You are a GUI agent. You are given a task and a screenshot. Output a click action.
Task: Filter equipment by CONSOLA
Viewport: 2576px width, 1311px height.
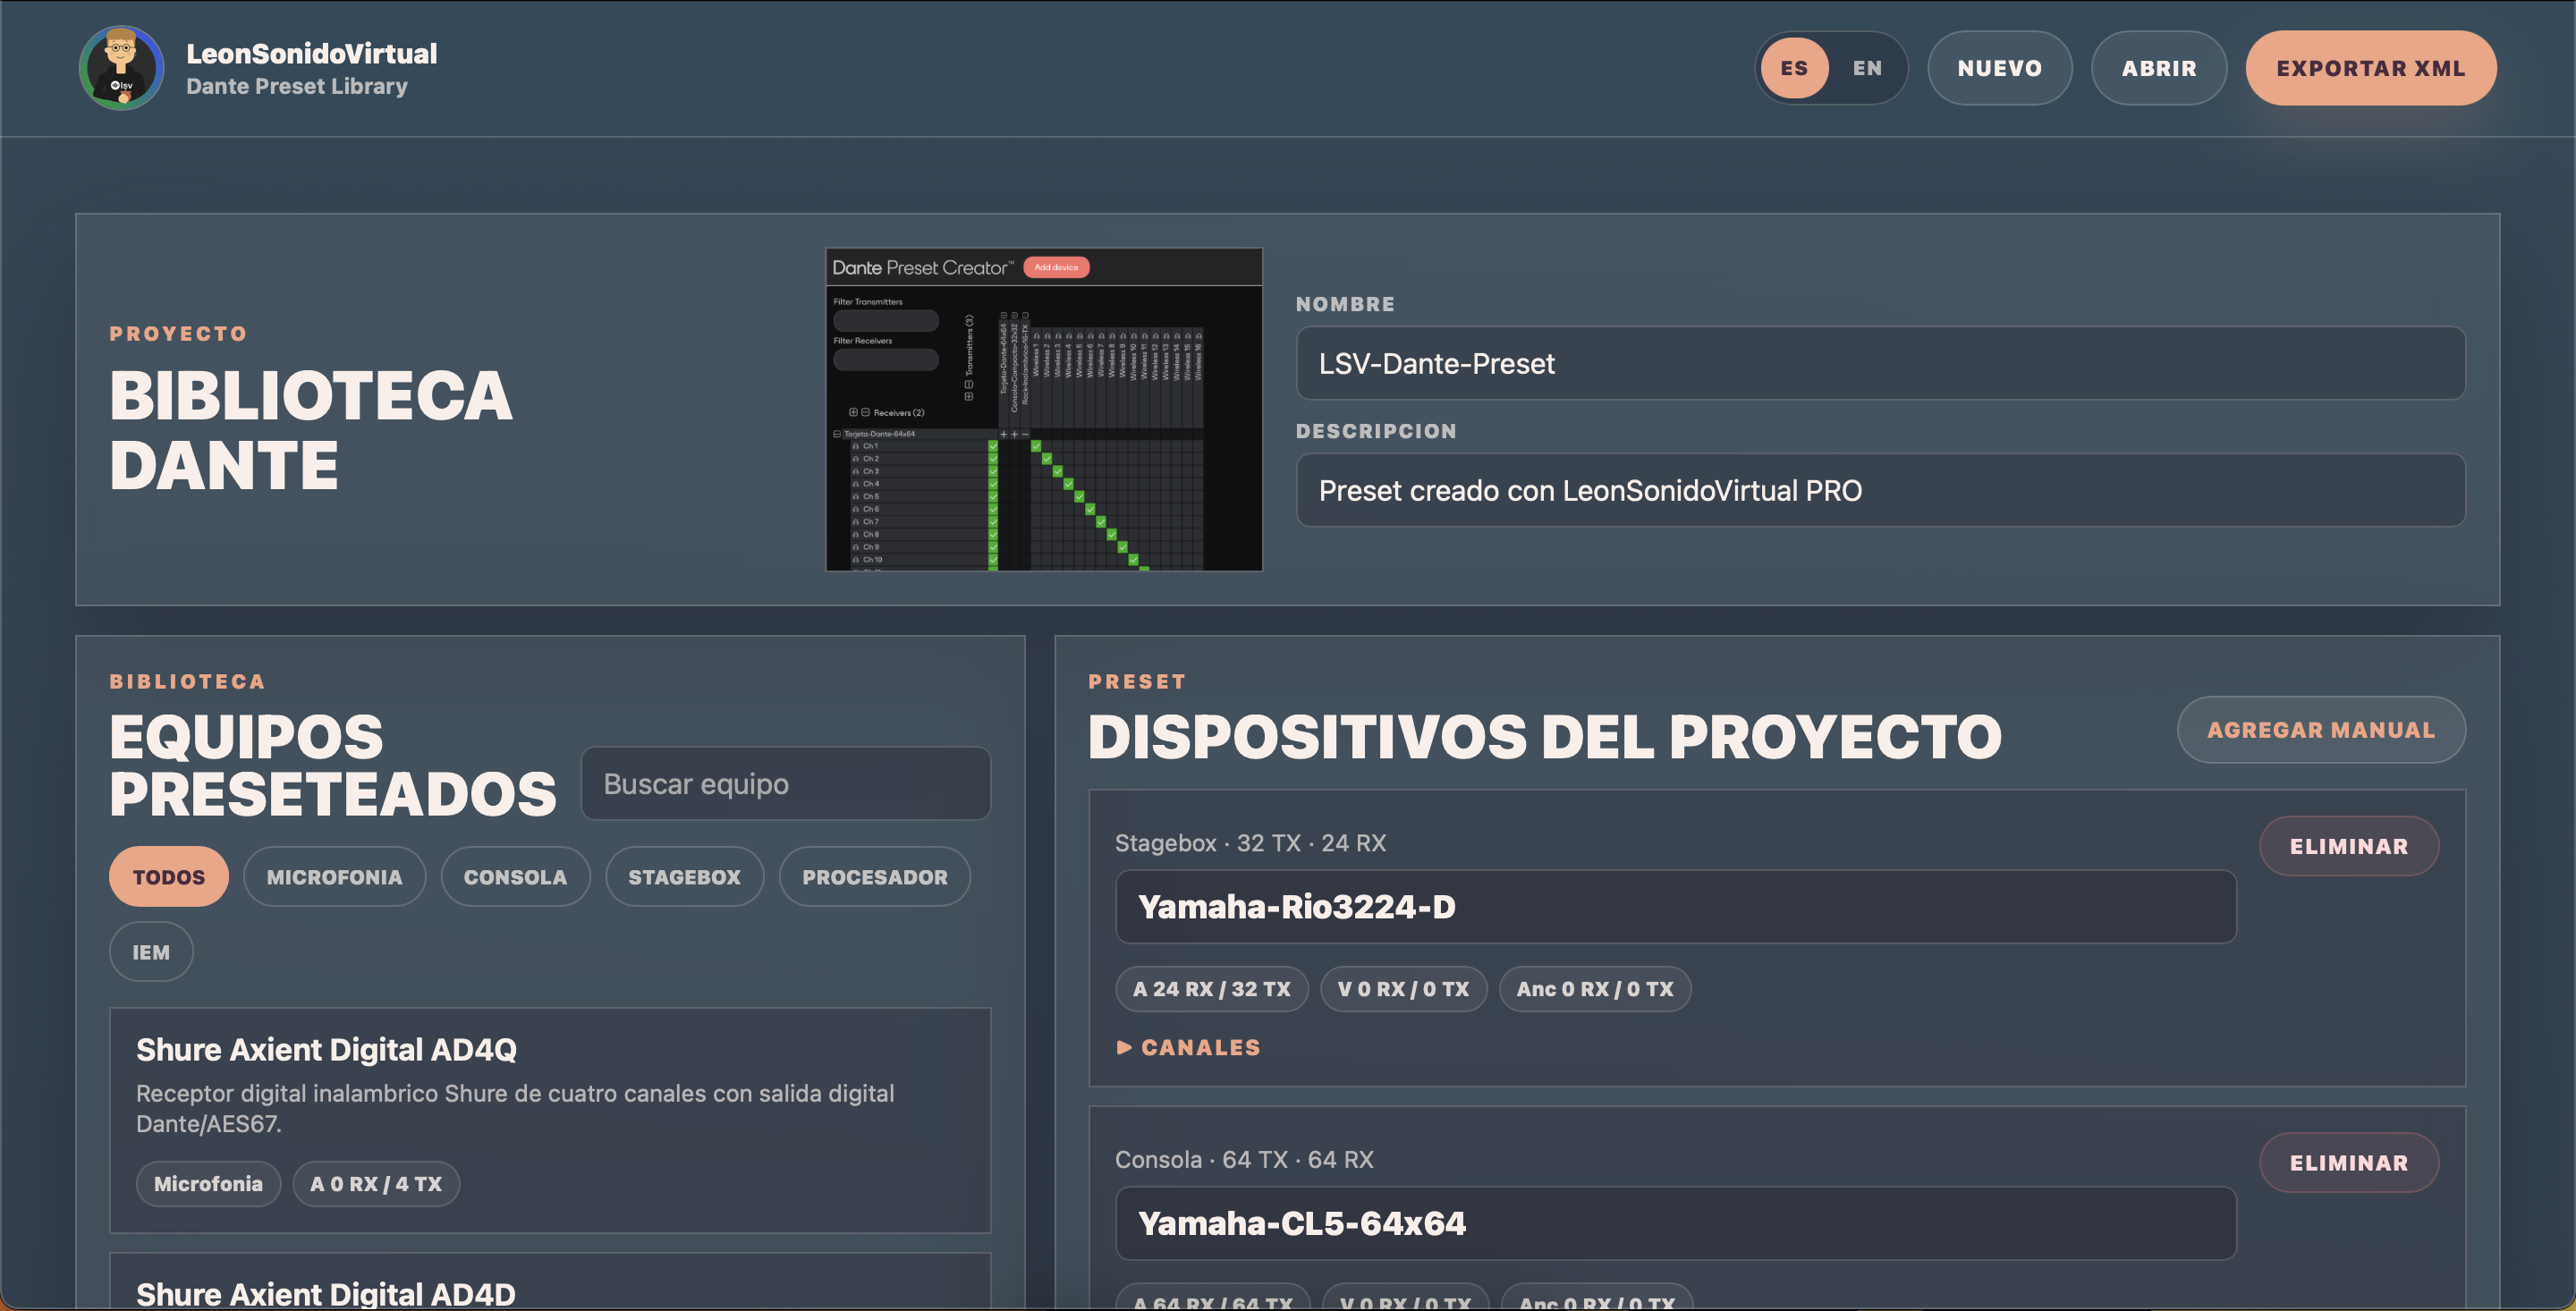515,877
